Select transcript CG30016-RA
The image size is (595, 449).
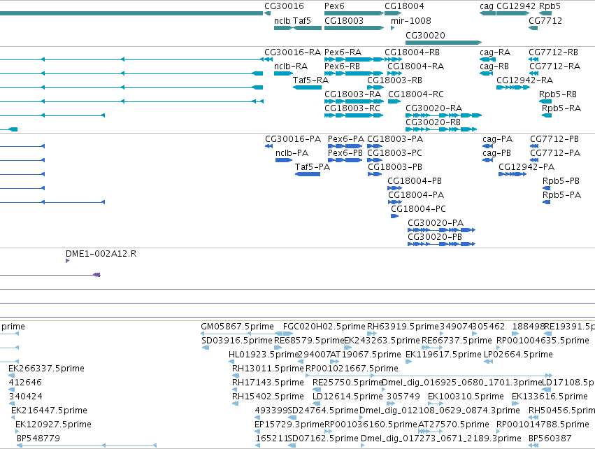pos(268,59)
